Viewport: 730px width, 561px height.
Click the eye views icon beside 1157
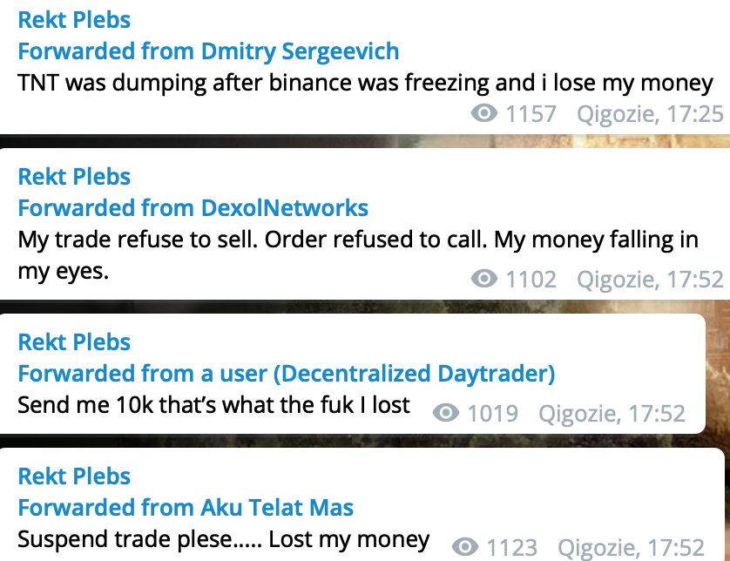pos(484,113)
